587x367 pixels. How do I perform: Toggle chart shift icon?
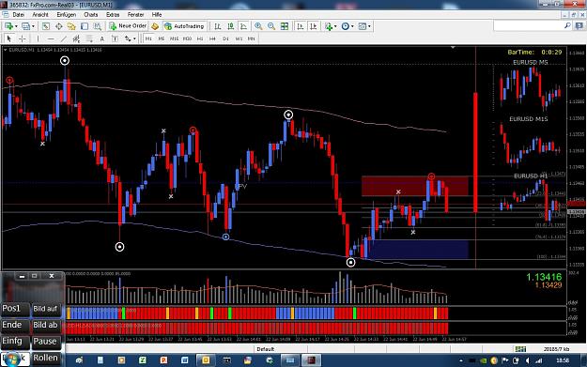pyautogui.click(x=314, y=26)
